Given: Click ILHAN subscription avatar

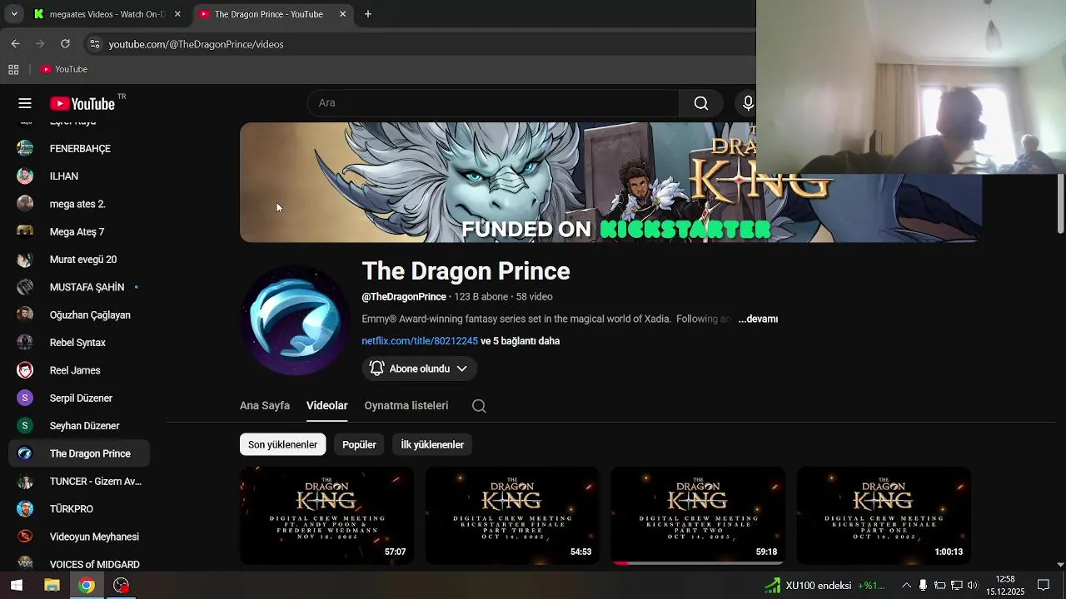Looking at the screenshot, I should click(x=25, y=176).
